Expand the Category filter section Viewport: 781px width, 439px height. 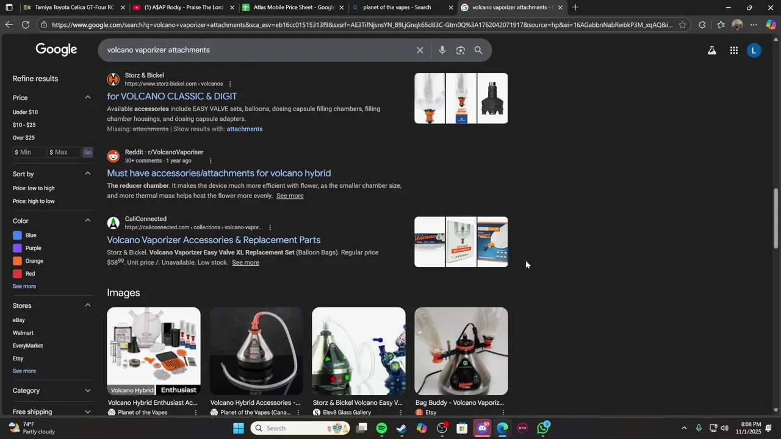click(87, 391)
